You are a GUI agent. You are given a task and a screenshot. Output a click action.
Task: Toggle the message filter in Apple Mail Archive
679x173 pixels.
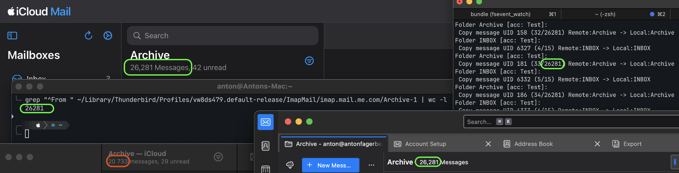pyautogui.click(x=218, y=157)
